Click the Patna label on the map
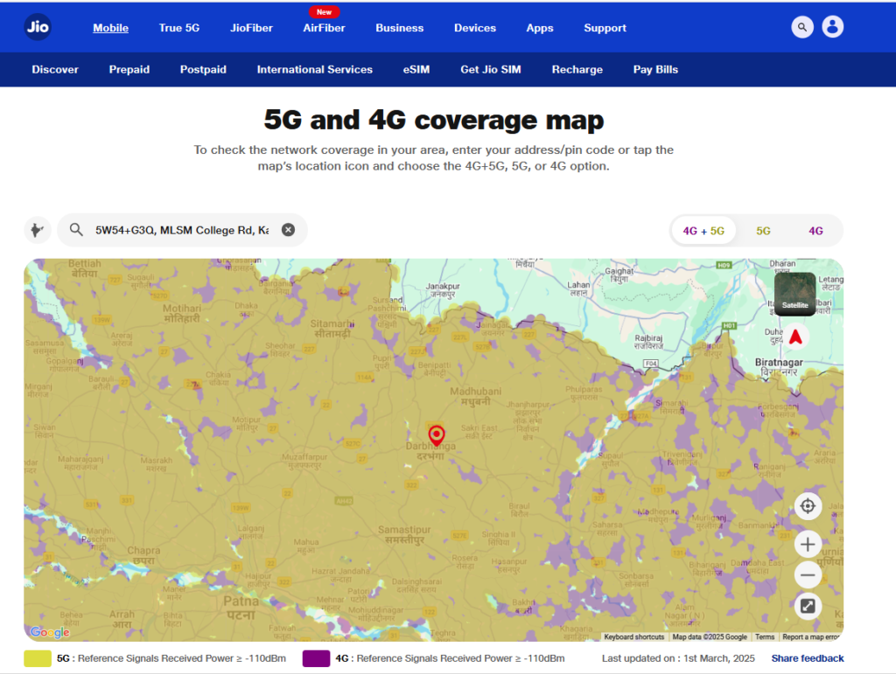Image resolution: width=896 pixels, height=674 pixels. (241, 608)
